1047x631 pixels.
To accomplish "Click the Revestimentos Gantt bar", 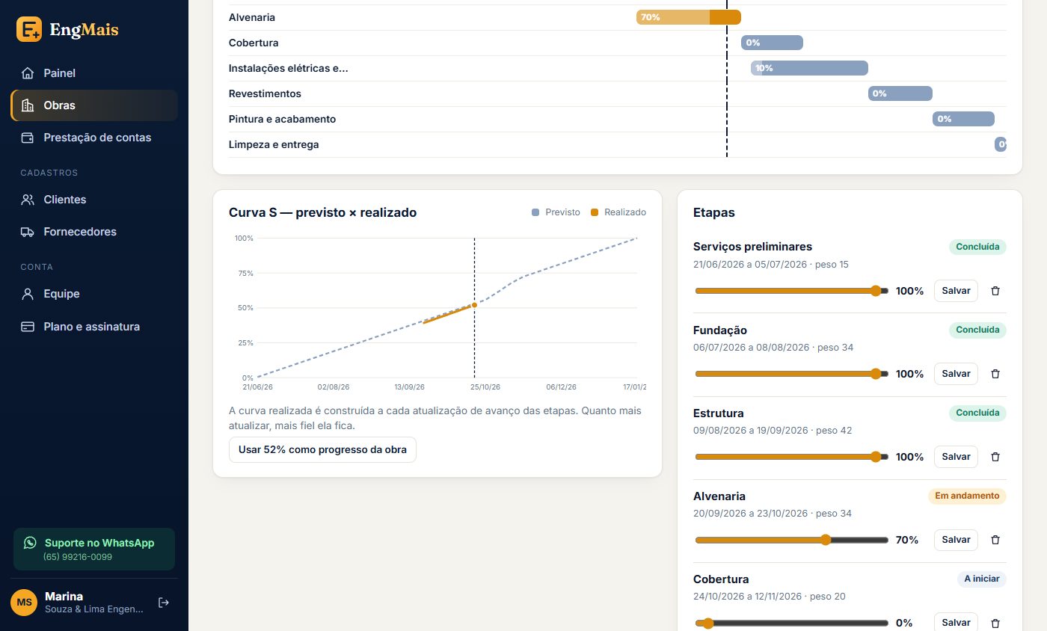I will tap(900, 93).
